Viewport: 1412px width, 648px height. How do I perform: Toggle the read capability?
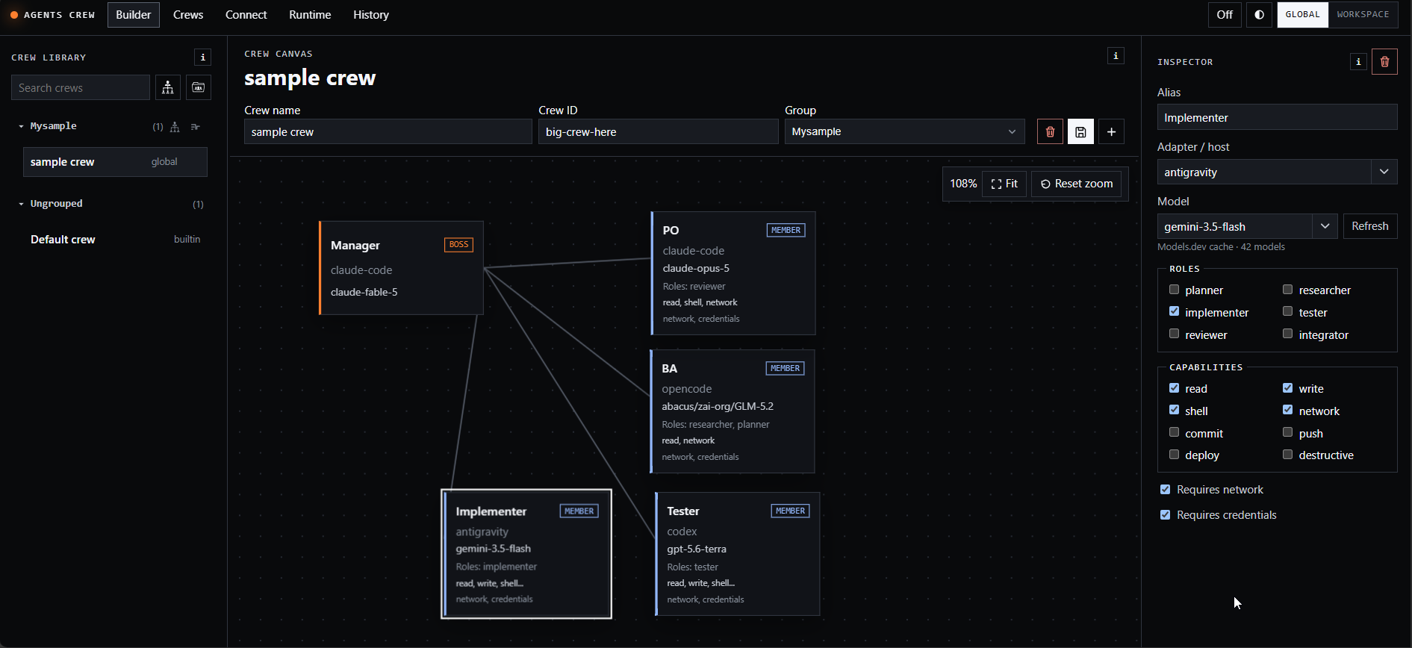(1175, 388)
